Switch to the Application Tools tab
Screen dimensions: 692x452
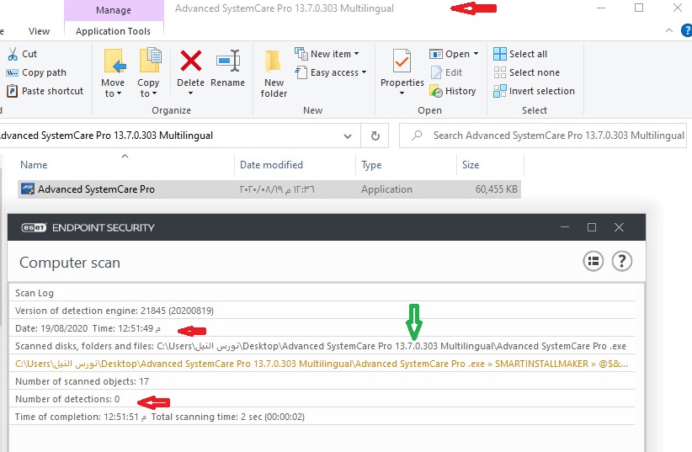(114, 31)
